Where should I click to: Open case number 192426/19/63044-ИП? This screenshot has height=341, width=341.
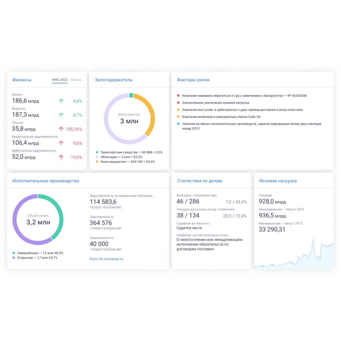pyautogui.click(x=106, y=207)
